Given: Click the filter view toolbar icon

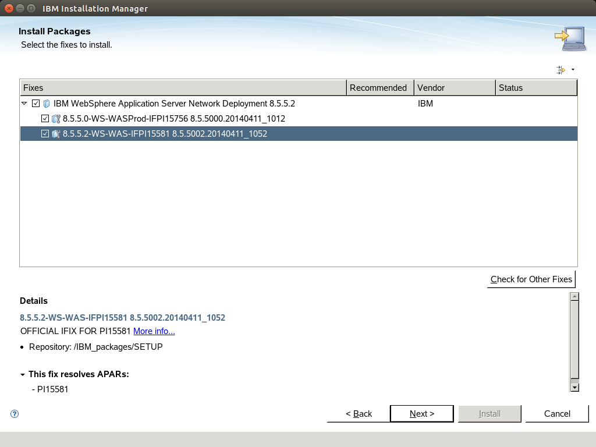Looking at the screenshot, I should coord(560,70).
